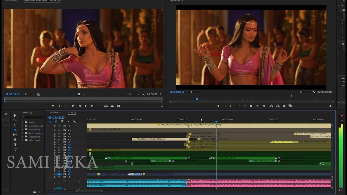Select the Type tool
This screenshot has height=195, width=347.
(15, 149)
